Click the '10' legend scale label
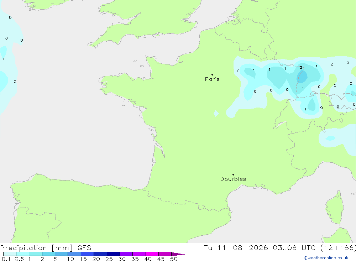The image size is (356, 261). 70,259
